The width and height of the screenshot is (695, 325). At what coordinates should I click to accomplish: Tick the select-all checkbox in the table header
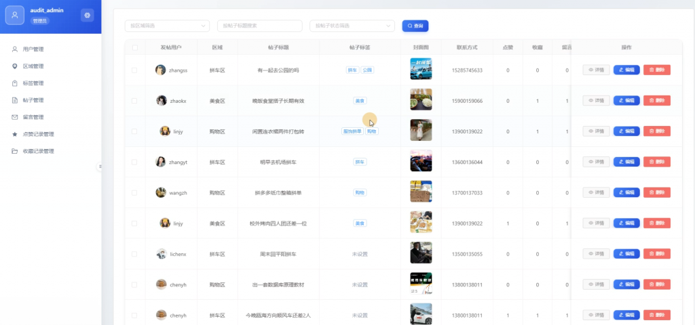pyautogui.click(x=135, y=47)
